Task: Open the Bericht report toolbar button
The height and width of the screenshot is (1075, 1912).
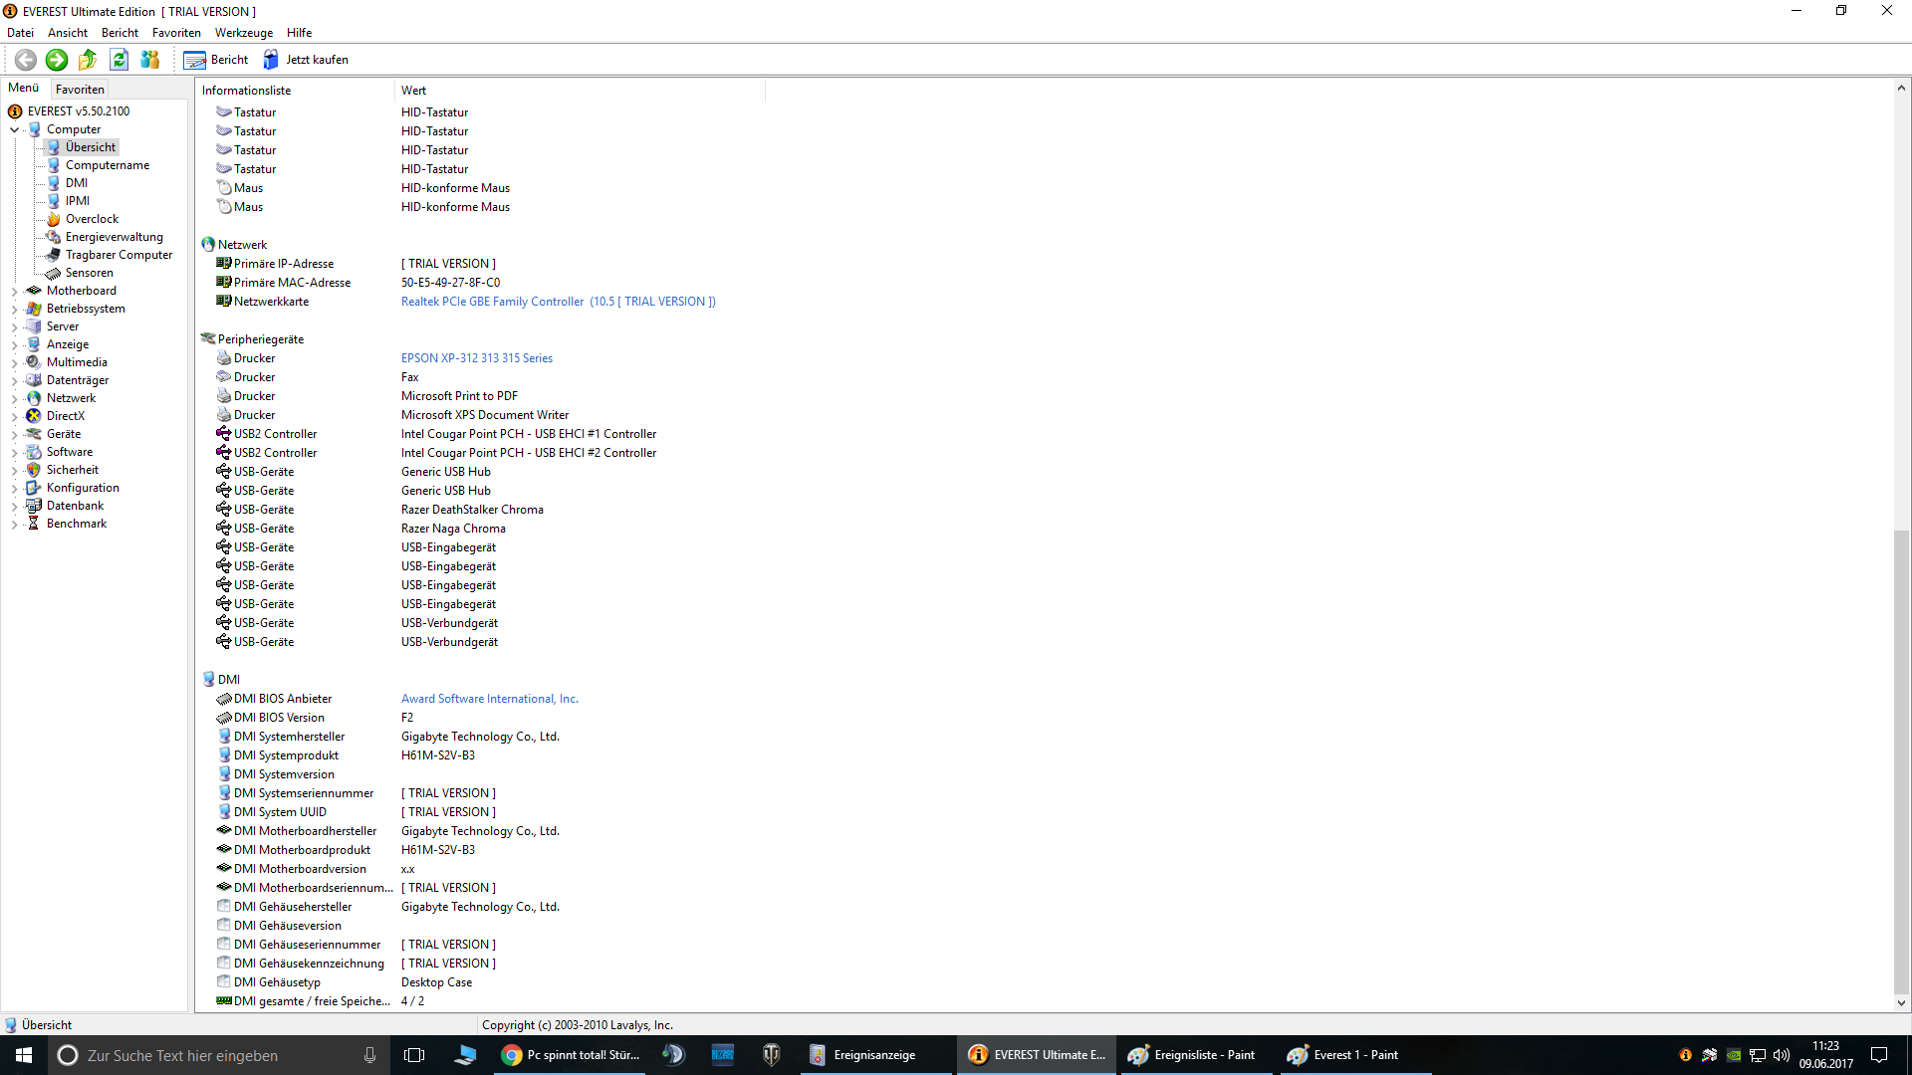Action: coord(215,60)
